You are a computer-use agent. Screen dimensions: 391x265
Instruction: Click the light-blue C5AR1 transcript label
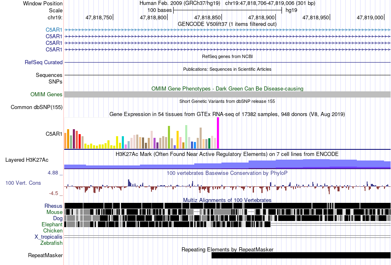click(x=54, y=30)
